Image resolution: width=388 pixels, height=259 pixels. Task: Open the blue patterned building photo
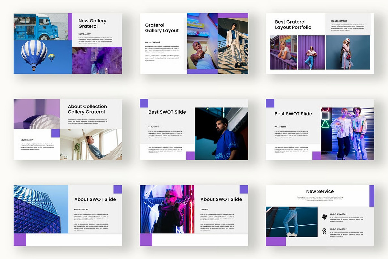click(x=41, y=209)
